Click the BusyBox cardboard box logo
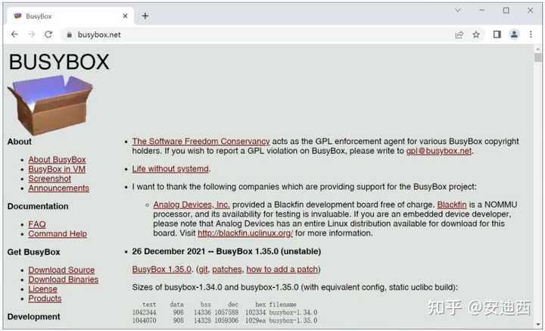Image resolution: width=545 pixels, height=331 pixels. point(51,105)
